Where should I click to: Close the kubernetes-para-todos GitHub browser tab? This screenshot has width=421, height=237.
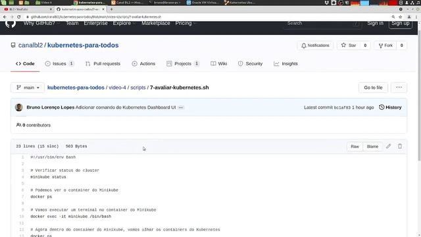103,9
